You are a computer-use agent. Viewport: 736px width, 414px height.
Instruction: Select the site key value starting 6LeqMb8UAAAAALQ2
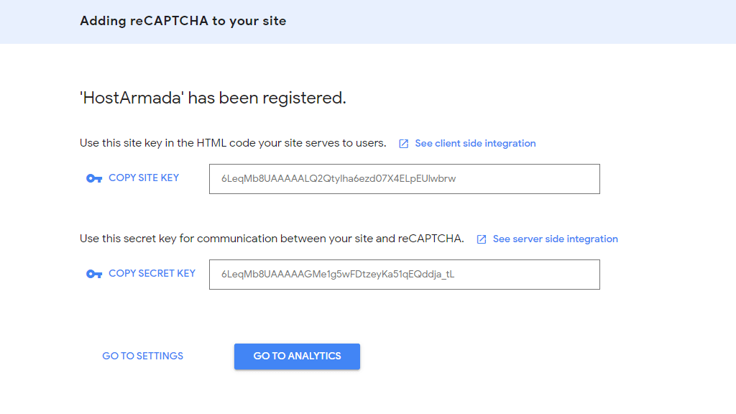tap(339, 179)
